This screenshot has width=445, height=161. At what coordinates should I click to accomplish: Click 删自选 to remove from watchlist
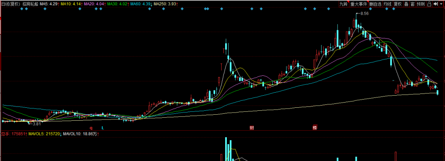[375, 4]
